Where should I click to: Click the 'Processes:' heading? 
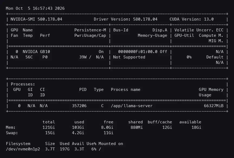[x=23, y=84]
